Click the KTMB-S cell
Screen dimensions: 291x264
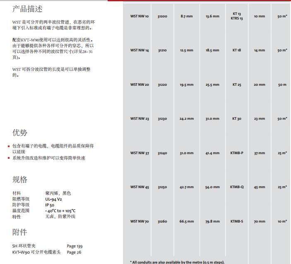pyautogui.click(x=237, y=221)
